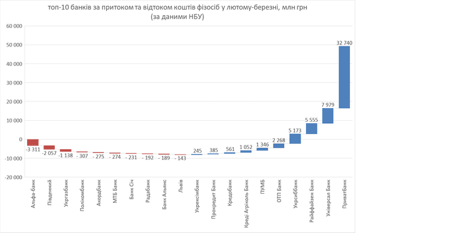Image resolution: width=461 pixels, height=233 pixels.
Task: Select the 60 000 y-axis value
Action: pyautogui.click(x=14, y=26)
